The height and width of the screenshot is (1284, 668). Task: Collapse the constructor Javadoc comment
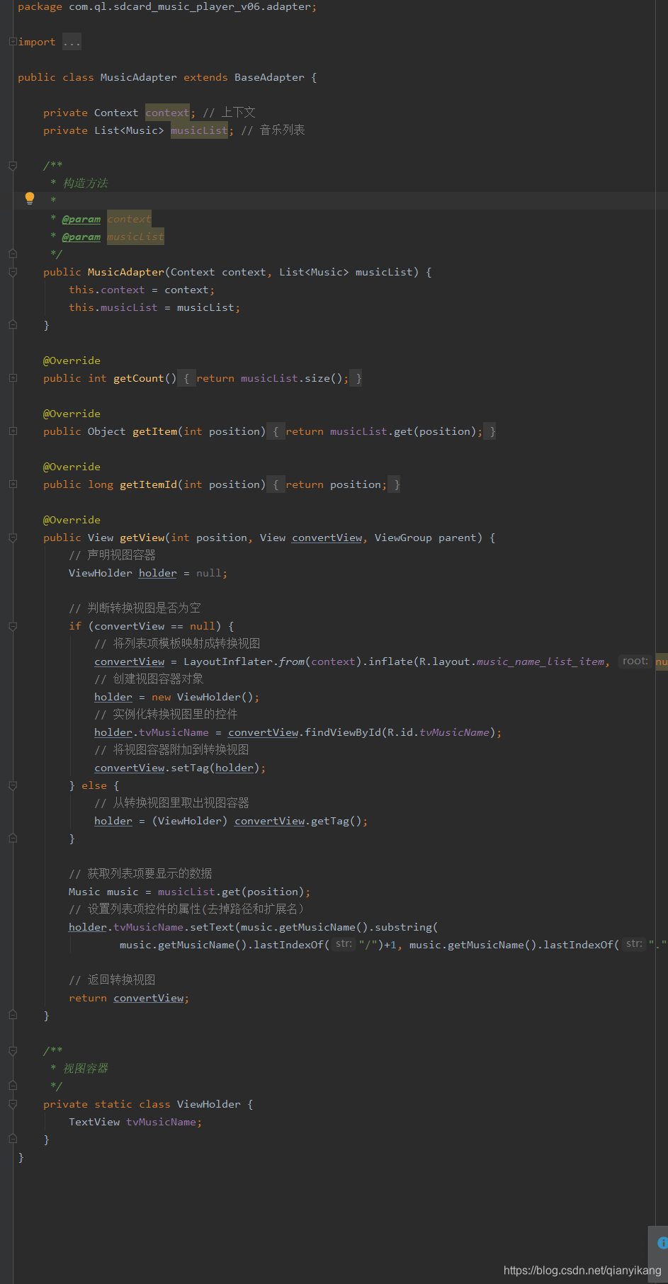point(13,166)
